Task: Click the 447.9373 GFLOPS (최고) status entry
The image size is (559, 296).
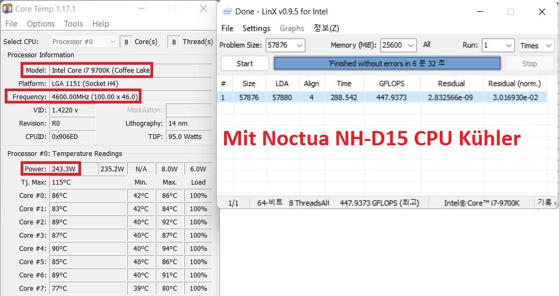Action: coord(379,203)
